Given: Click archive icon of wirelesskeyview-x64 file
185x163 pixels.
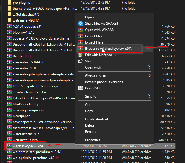Looking at the screenshot, I should [9, 146].
